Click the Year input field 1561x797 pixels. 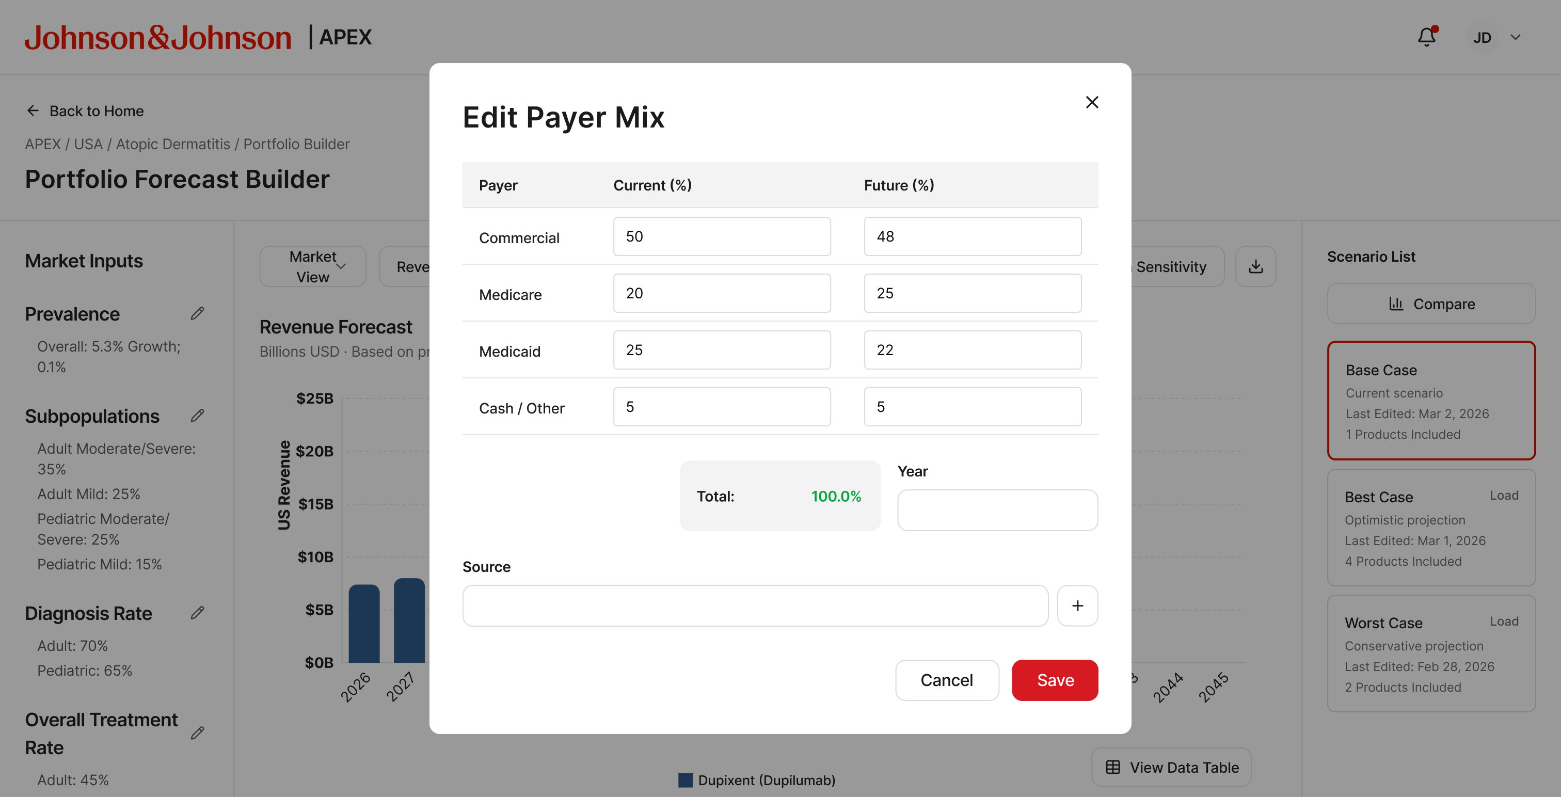(997, 511)
